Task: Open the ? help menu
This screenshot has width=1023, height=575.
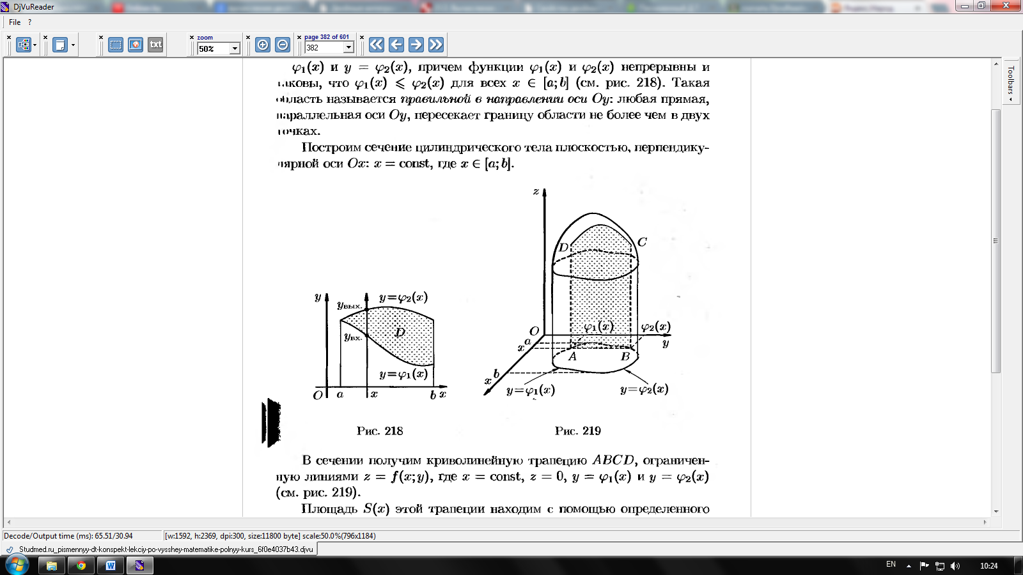Action: 29,22
